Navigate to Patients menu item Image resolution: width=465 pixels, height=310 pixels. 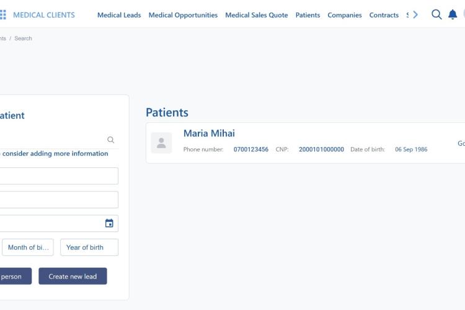pos(308,15)
